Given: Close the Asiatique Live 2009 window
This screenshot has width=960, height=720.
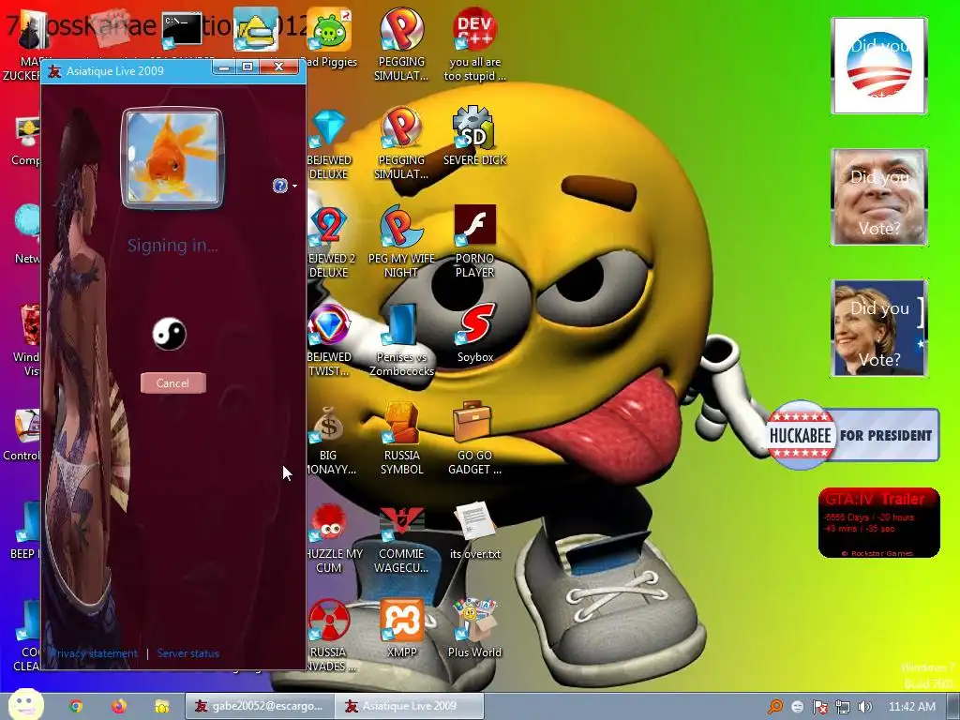Looking at the screenshot, I should 278,67.
